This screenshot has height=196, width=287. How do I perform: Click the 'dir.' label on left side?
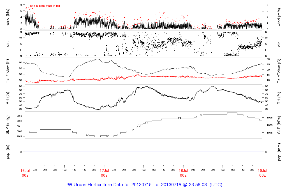(x=7, y=44)
